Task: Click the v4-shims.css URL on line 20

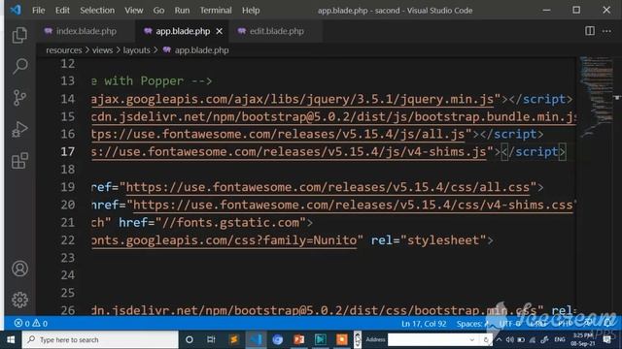Action: point(353,205)
